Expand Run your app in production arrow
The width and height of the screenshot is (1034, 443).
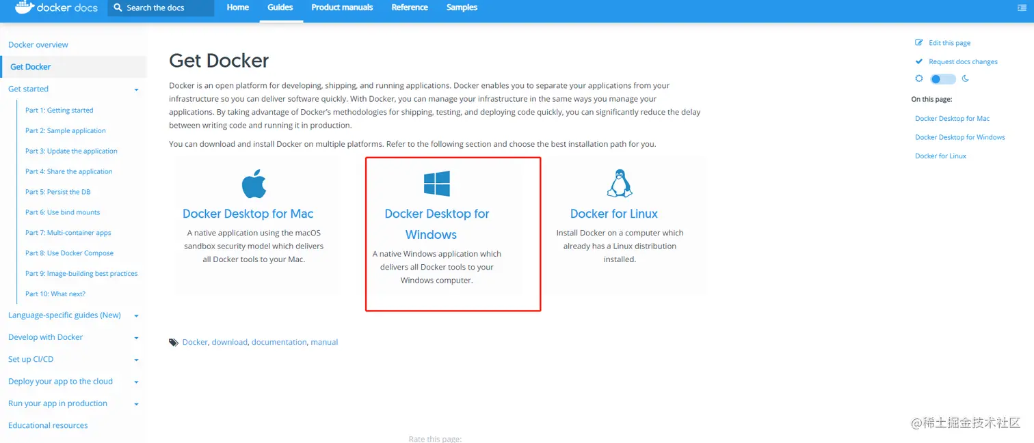tap(136, 404)
